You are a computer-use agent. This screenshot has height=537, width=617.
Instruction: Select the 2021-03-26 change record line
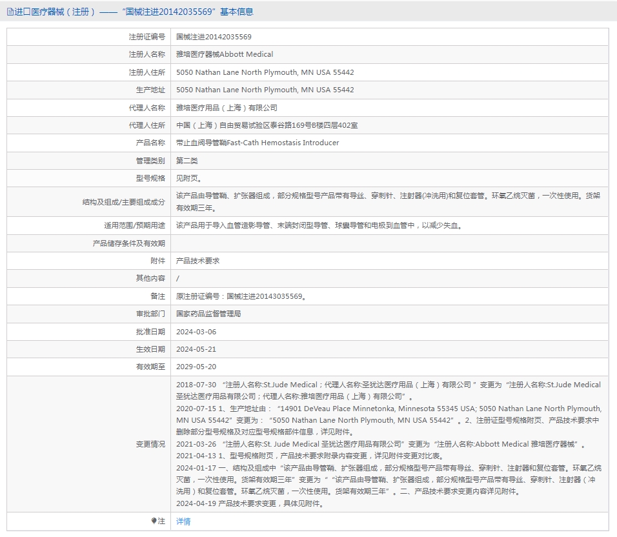(381, 444)
